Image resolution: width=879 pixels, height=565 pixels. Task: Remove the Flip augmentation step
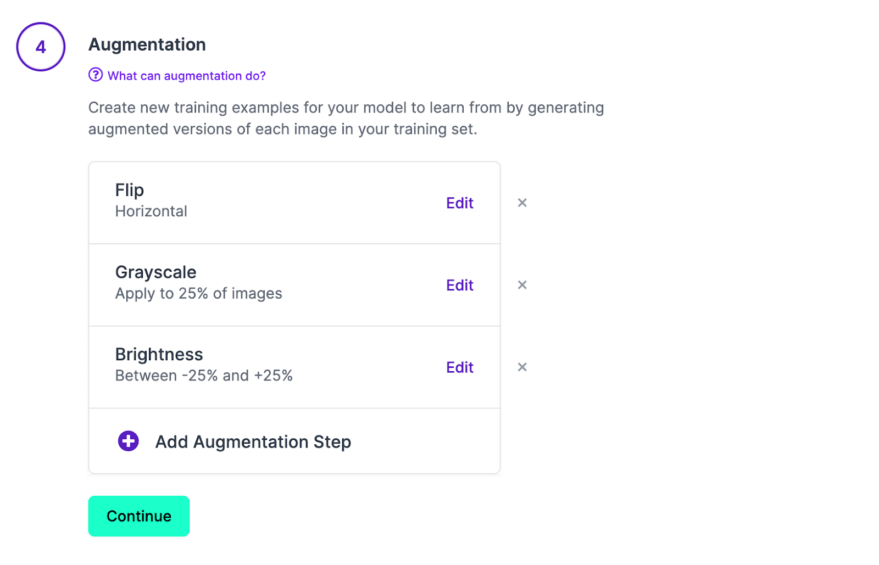click(522, 203)
